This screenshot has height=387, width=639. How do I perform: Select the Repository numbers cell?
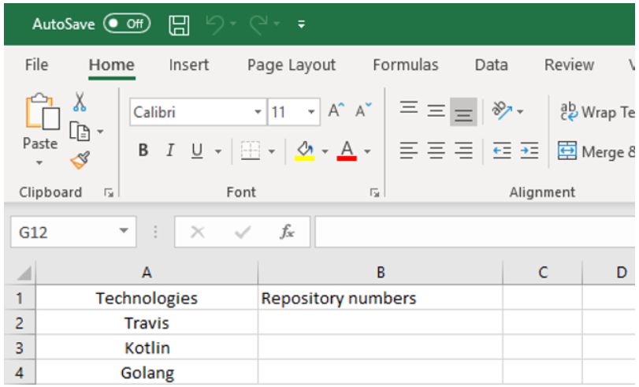(381, 298)
